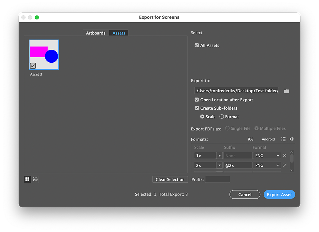Image resolution: width=319 pixels, height=232 pixels.
Task: Apply the iOS format preset
Action: point(251,139)
